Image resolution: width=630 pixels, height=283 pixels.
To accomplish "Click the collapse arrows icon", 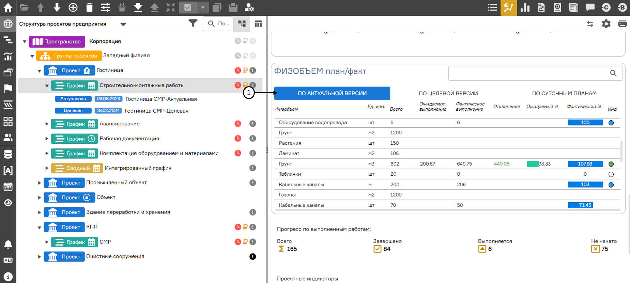I will (171, 7).
